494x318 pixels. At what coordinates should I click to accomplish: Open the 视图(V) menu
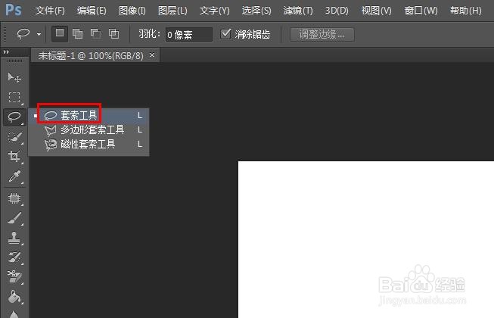377,11
